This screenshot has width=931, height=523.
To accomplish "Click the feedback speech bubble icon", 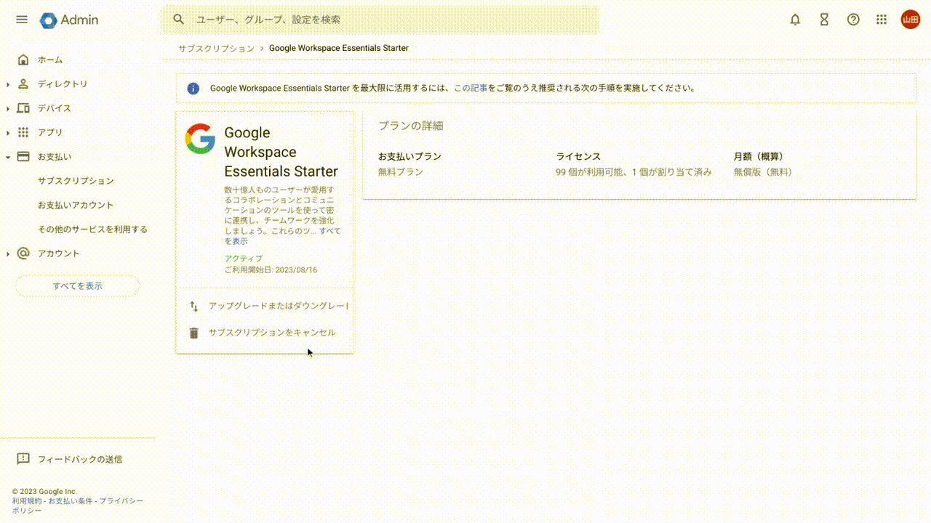I will [x=23, y=459].
